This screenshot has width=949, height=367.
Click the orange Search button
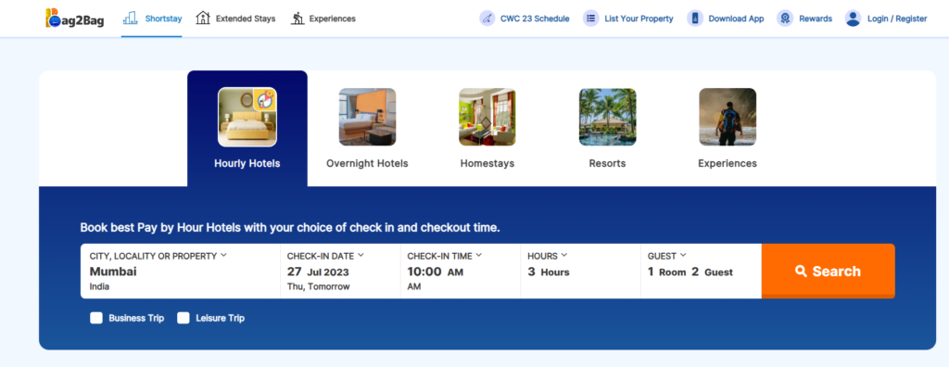tap(828, 271)
